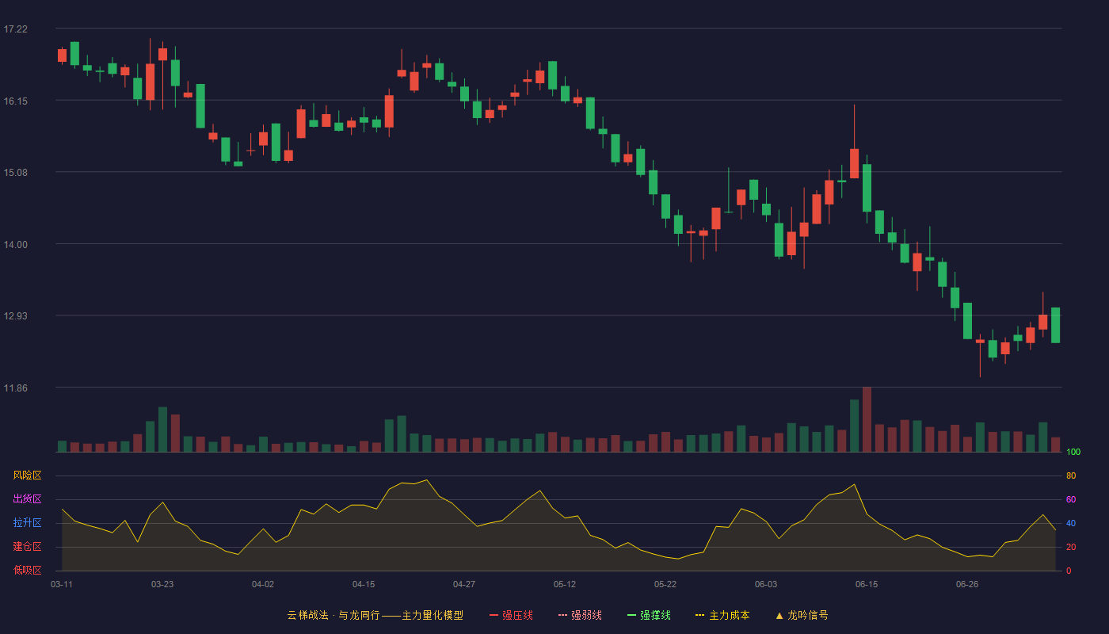
Task: Click the 17.22 price axis label
Action: [15, 29]
